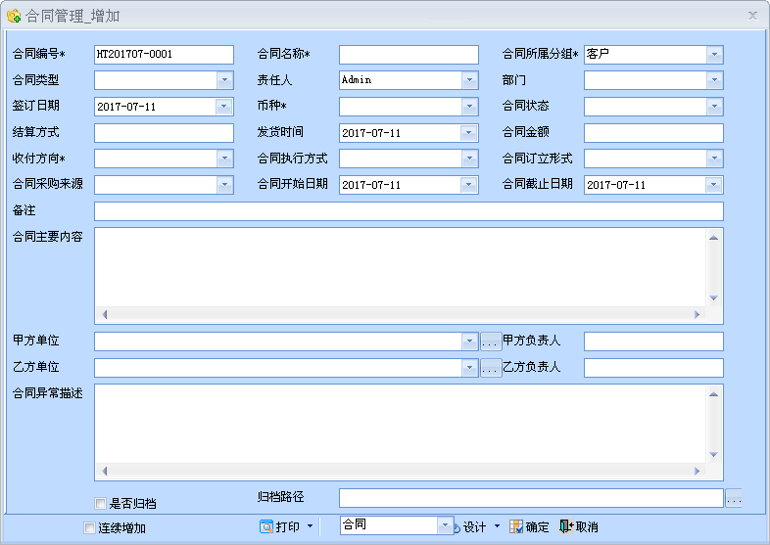Click the 取消 cancel exit icon

click(565, 526)
